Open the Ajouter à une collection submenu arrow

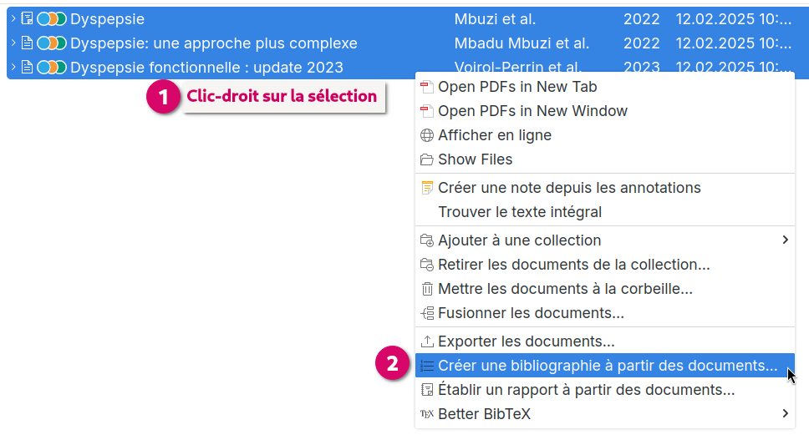(786, 240)
